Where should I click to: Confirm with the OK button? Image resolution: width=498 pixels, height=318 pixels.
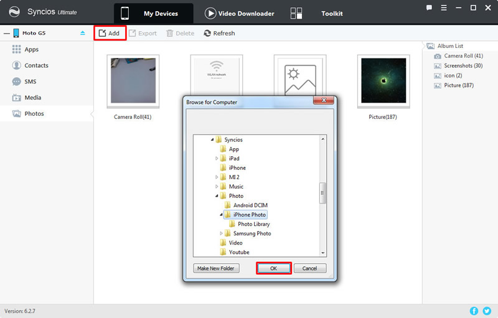click(x=273, y=268)
